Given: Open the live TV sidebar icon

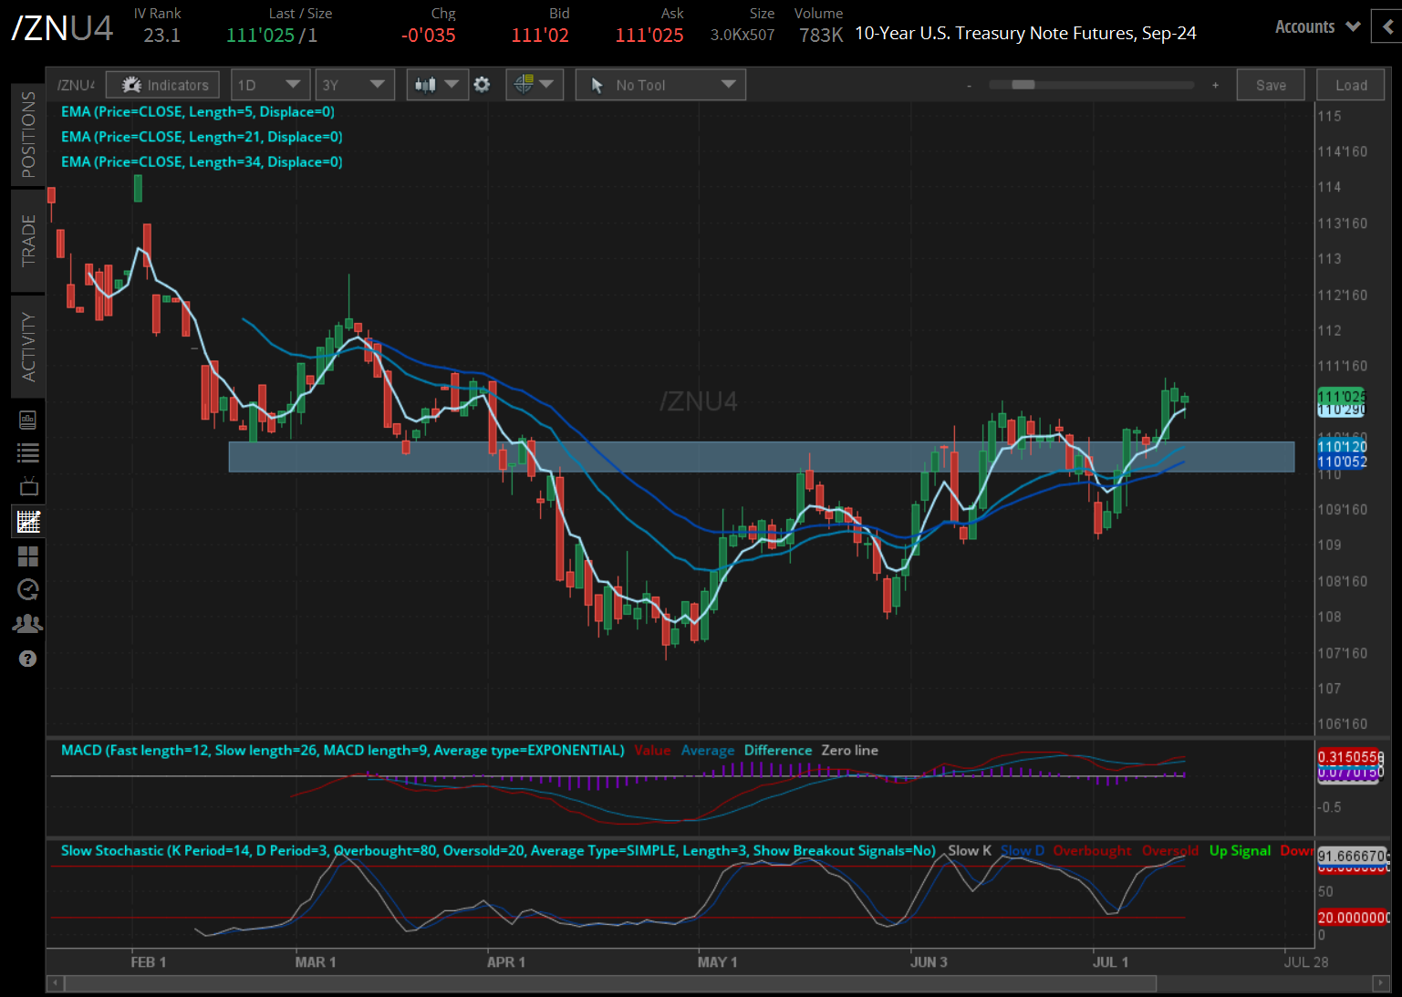Looking at the screenshot, I should click(28, 486).
